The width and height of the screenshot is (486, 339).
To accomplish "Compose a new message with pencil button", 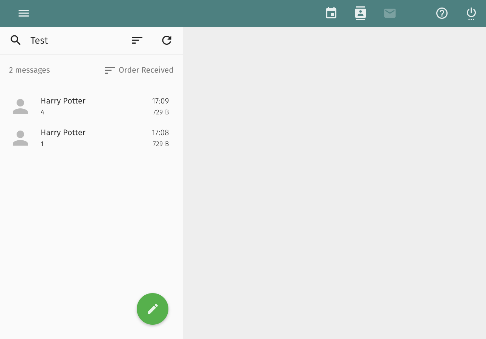I will (153, 309).
